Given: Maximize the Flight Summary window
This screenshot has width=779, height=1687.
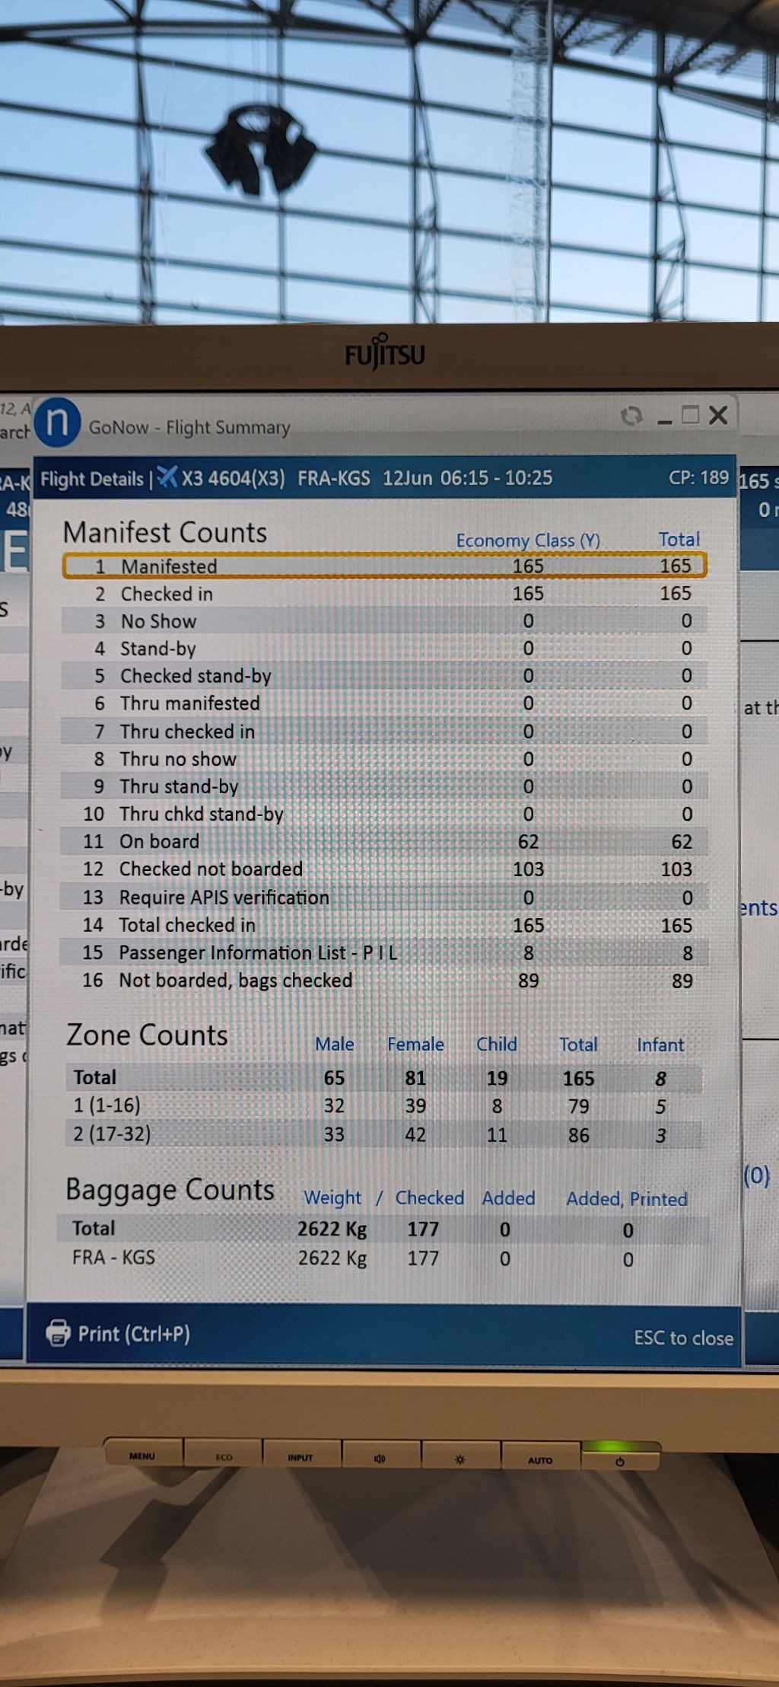Looking at the screenshot, I should (690, 415).
